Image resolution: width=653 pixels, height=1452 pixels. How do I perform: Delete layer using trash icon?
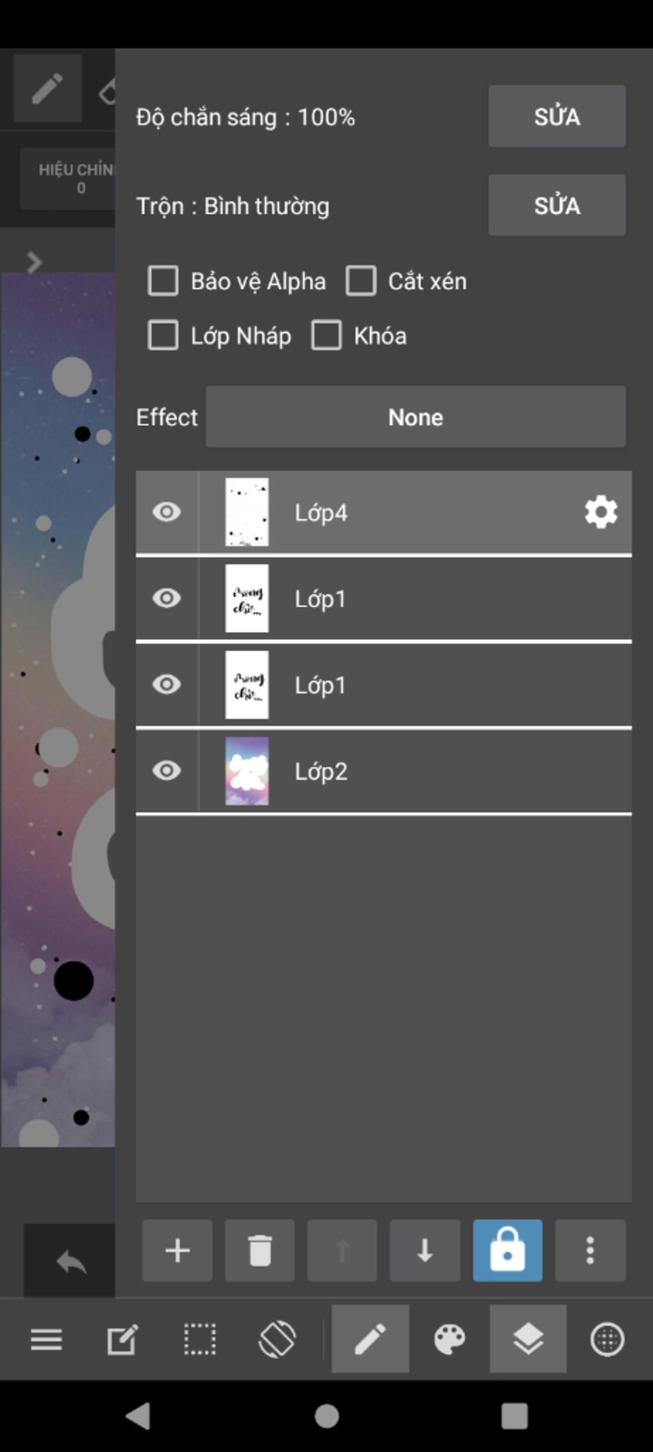[x=260, y=1250]
